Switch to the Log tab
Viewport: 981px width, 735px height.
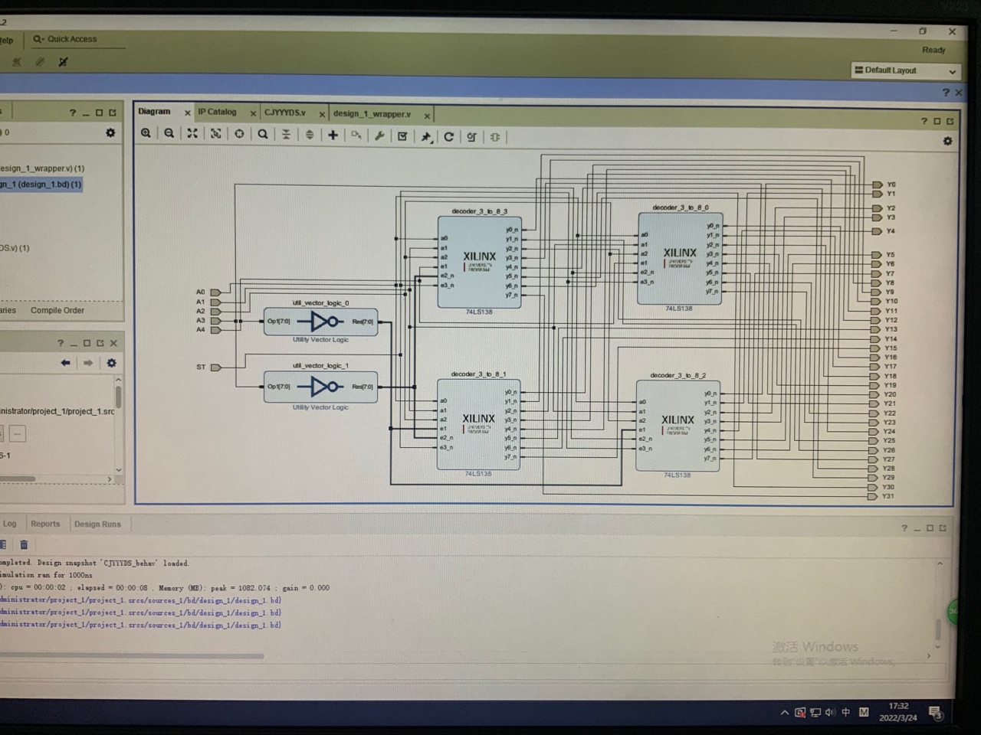tap(9, 524)
